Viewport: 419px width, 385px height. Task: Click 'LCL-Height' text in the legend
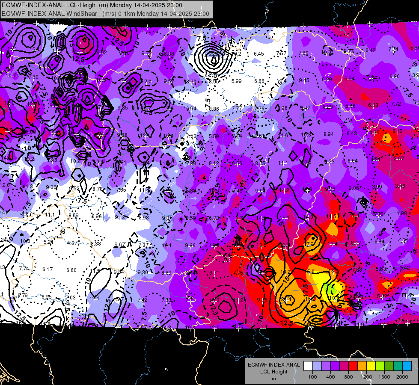(273, 372)
